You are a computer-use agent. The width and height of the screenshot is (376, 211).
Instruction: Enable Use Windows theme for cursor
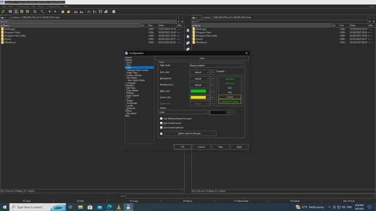pyautogui.click(x=161, y=118)
